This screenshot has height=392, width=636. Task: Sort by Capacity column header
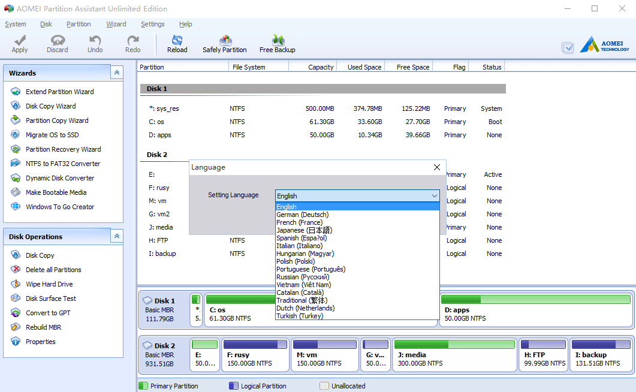(x=313, y=67)
